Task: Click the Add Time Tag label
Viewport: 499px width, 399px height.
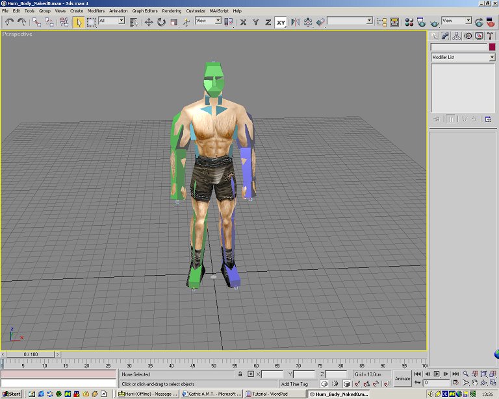Action: click(294, 384)
